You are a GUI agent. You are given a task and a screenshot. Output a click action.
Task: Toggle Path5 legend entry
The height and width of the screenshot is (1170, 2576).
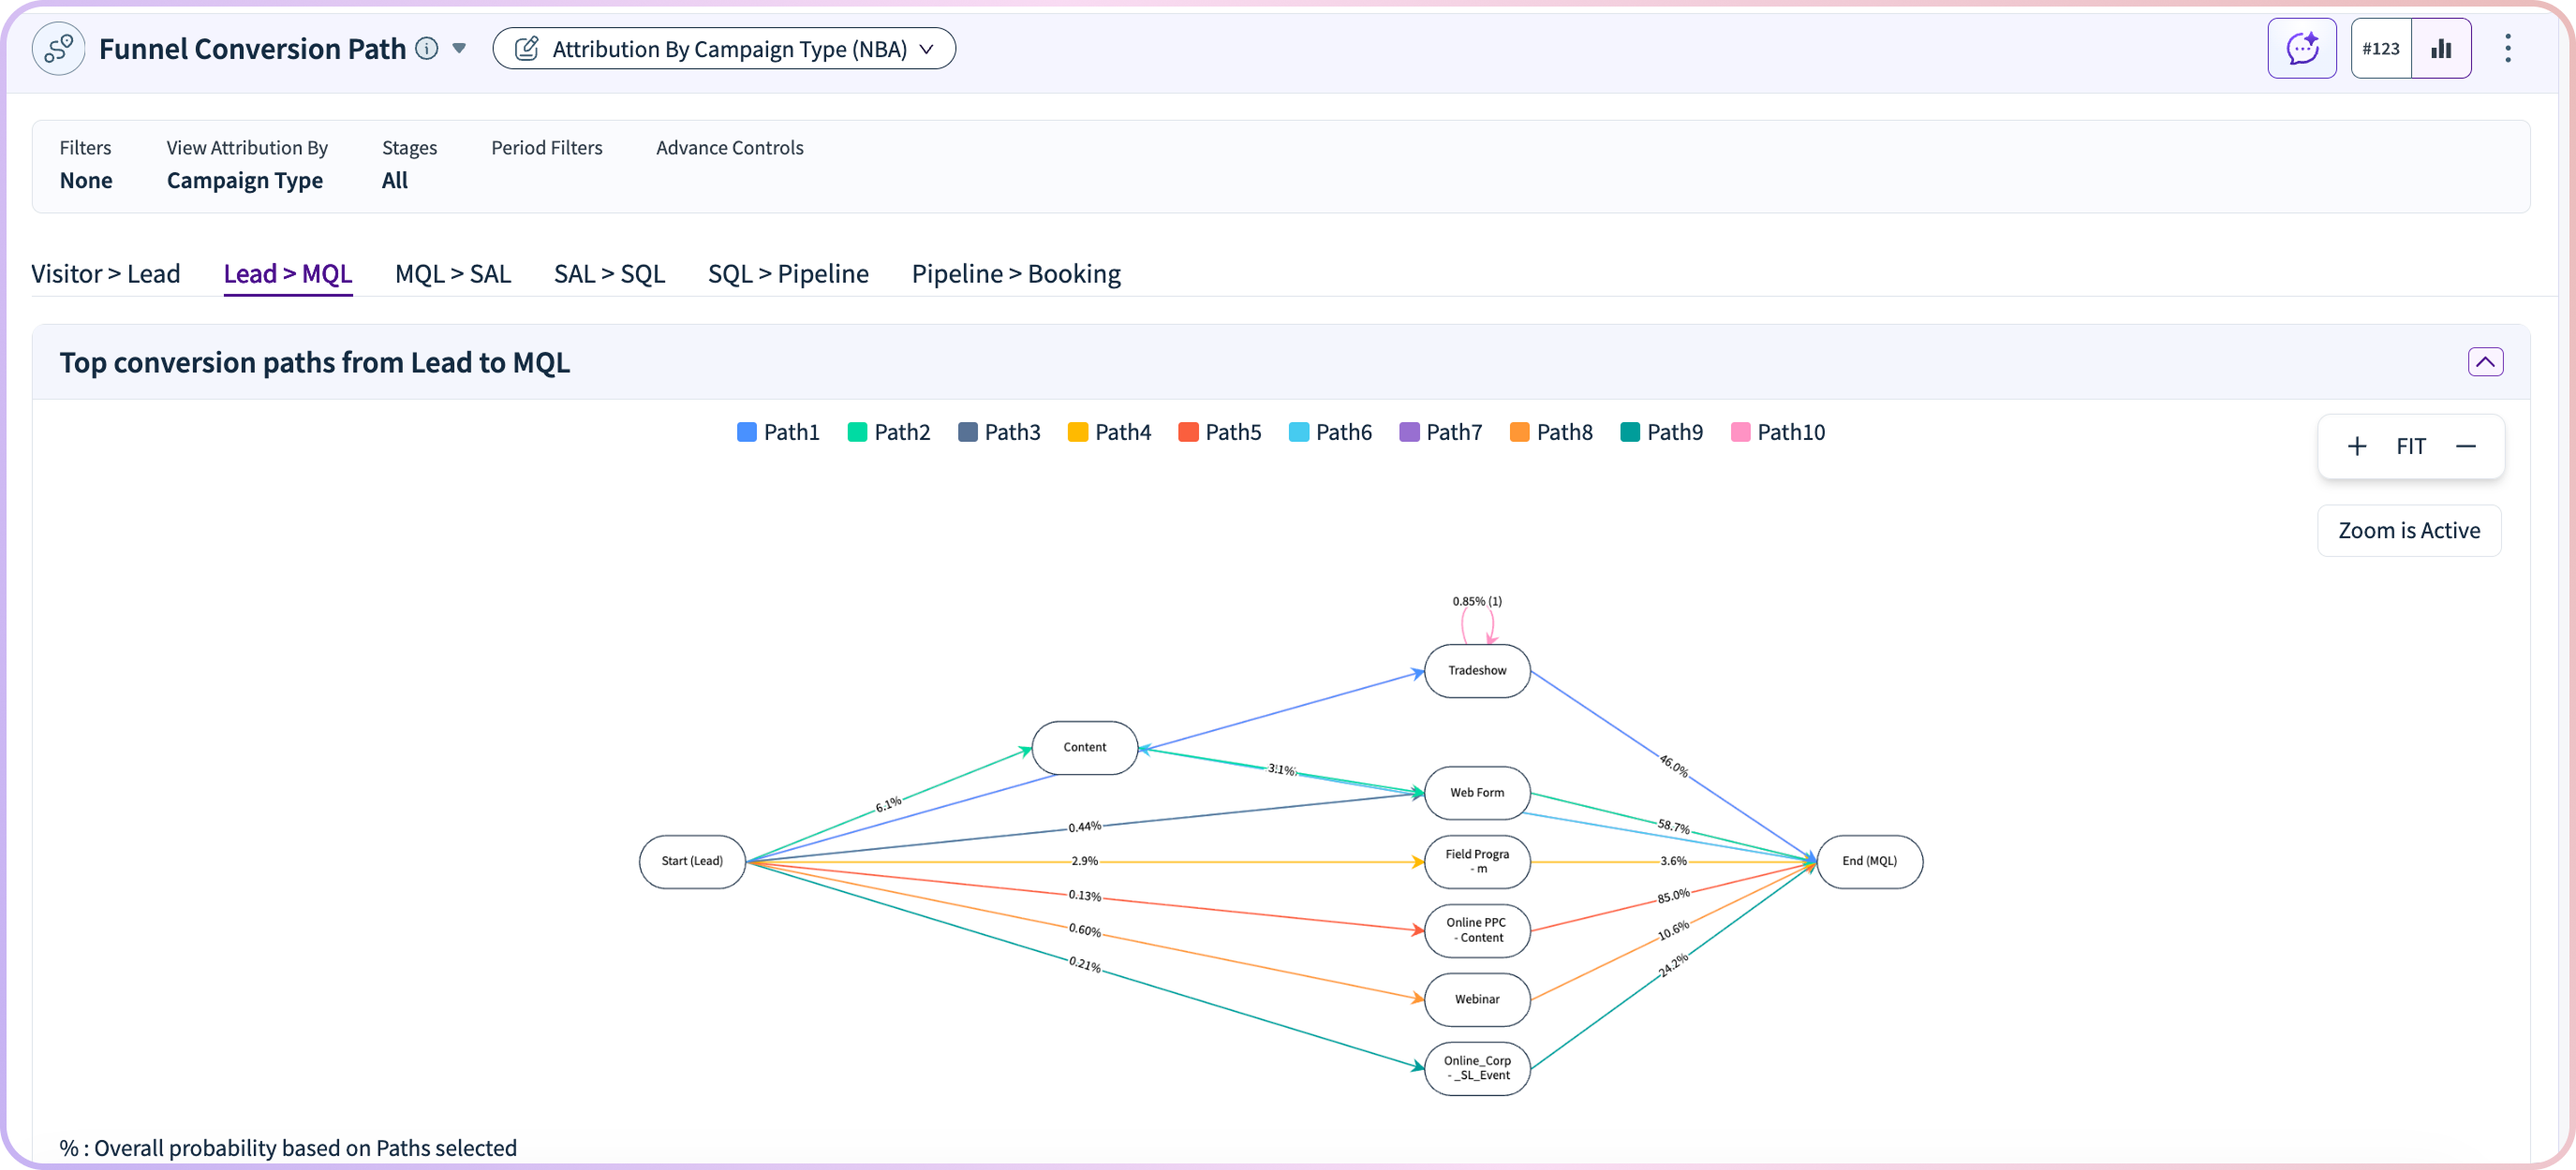tap(1220, 431)
